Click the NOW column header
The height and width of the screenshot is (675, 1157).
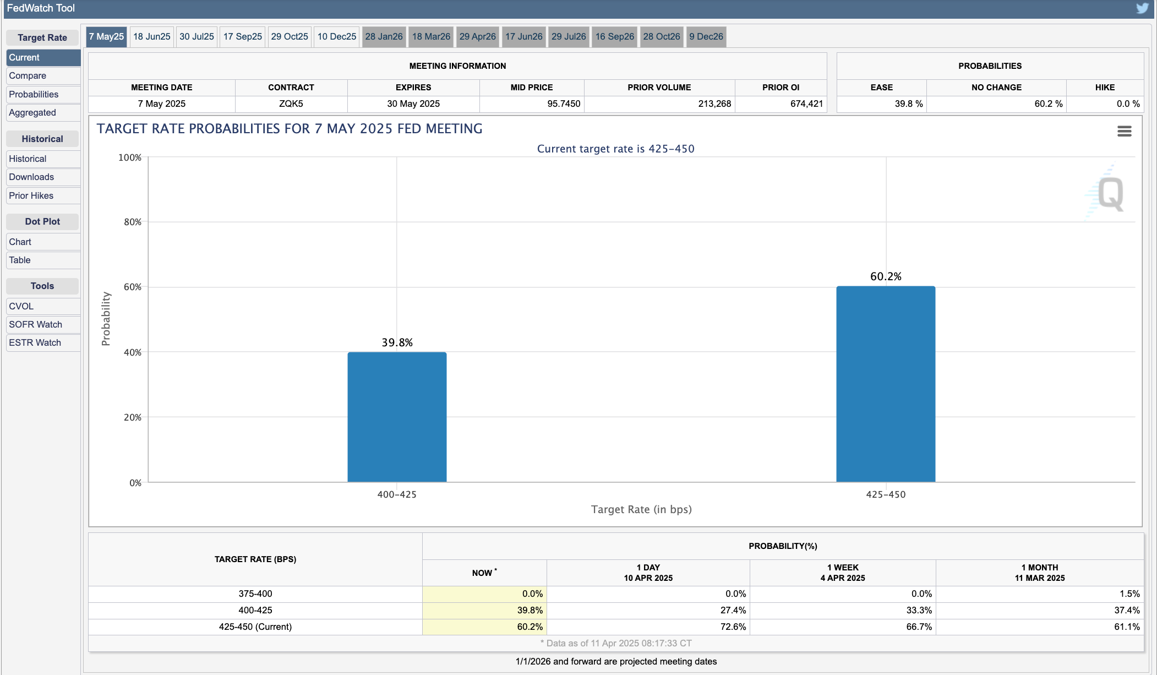[484, 573]
